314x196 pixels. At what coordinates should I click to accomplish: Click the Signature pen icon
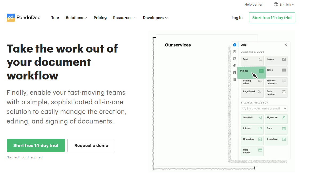tap(284, 118)
